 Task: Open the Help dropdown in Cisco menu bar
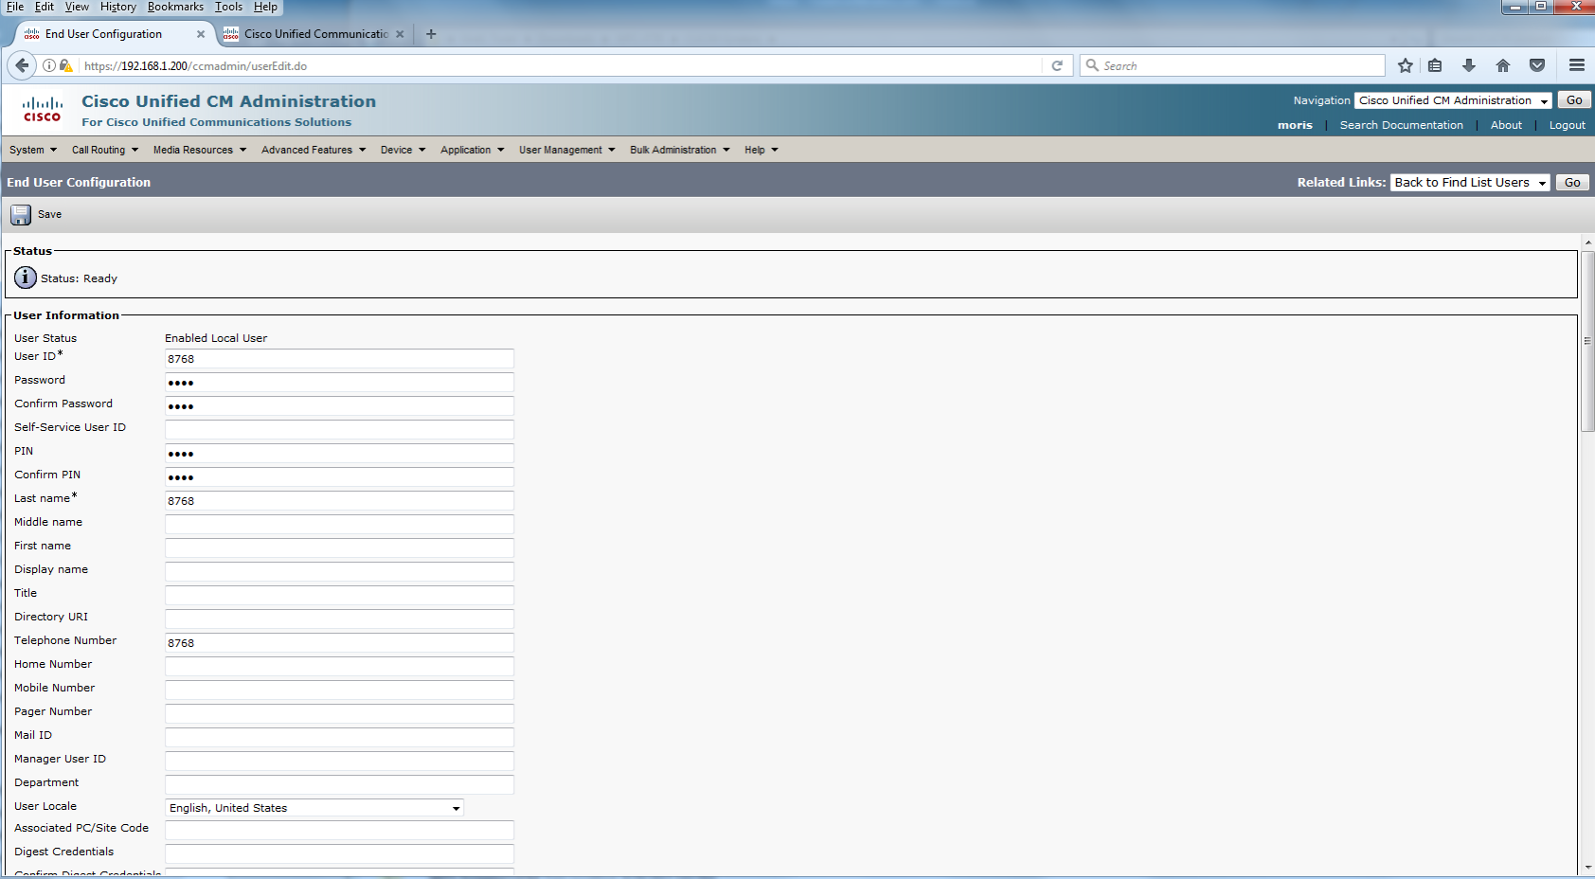762,150
